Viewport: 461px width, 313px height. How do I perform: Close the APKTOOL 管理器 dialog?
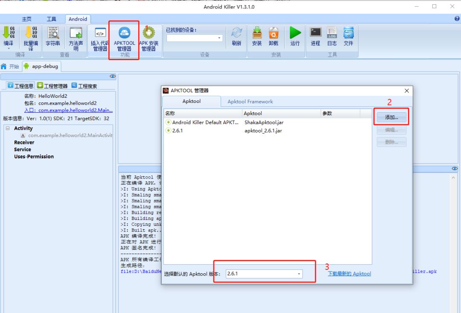coord(407,91)
